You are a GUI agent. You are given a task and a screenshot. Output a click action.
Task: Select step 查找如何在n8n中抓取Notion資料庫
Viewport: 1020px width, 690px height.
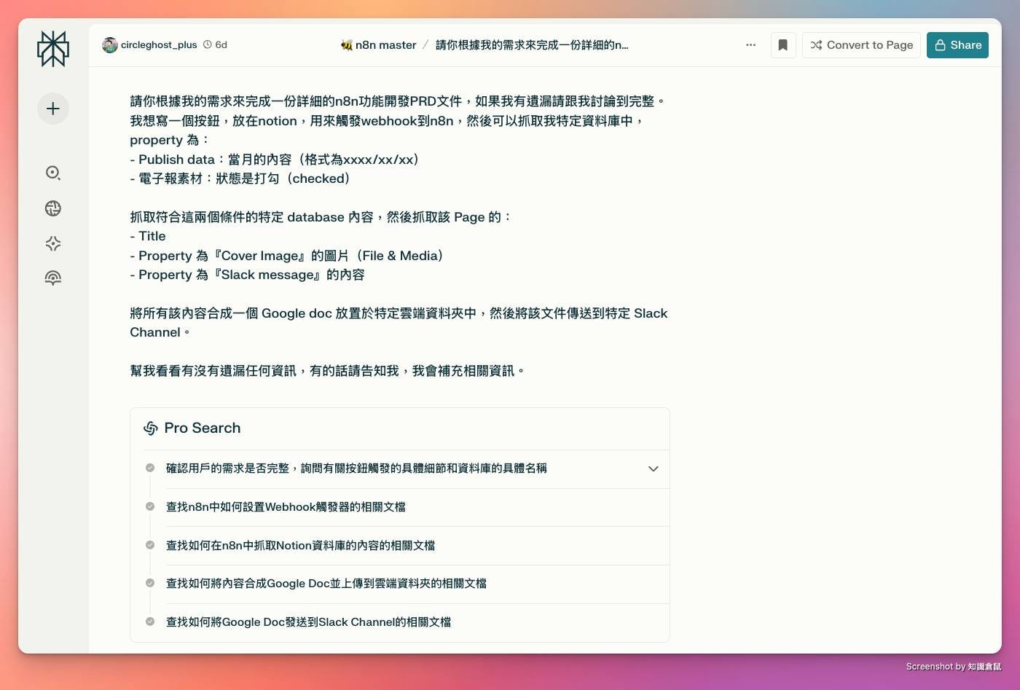(x=300, y=546)
